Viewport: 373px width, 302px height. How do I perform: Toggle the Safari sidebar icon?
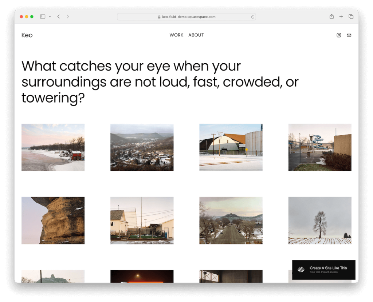43,17
